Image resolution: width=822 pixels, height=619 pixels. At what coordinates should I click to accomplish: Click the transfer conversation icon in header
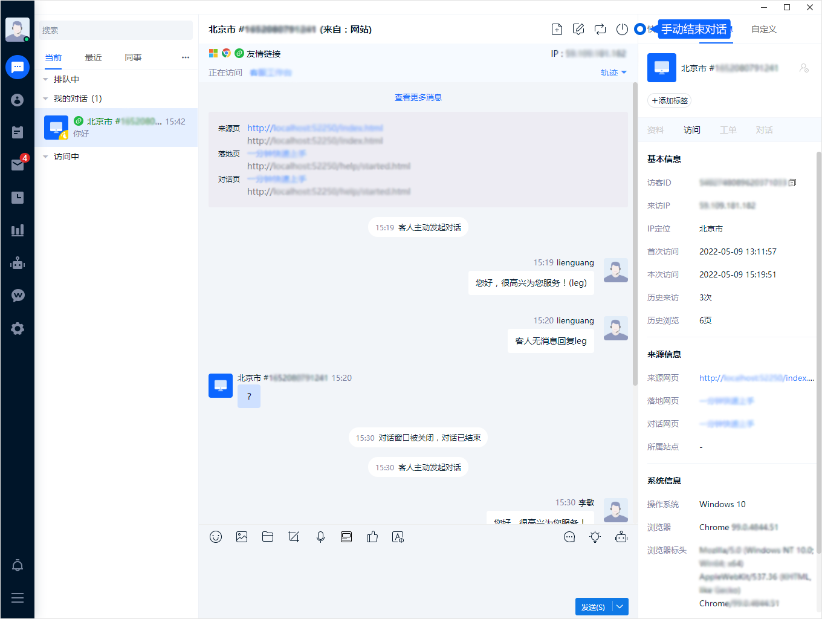[600, 29]
